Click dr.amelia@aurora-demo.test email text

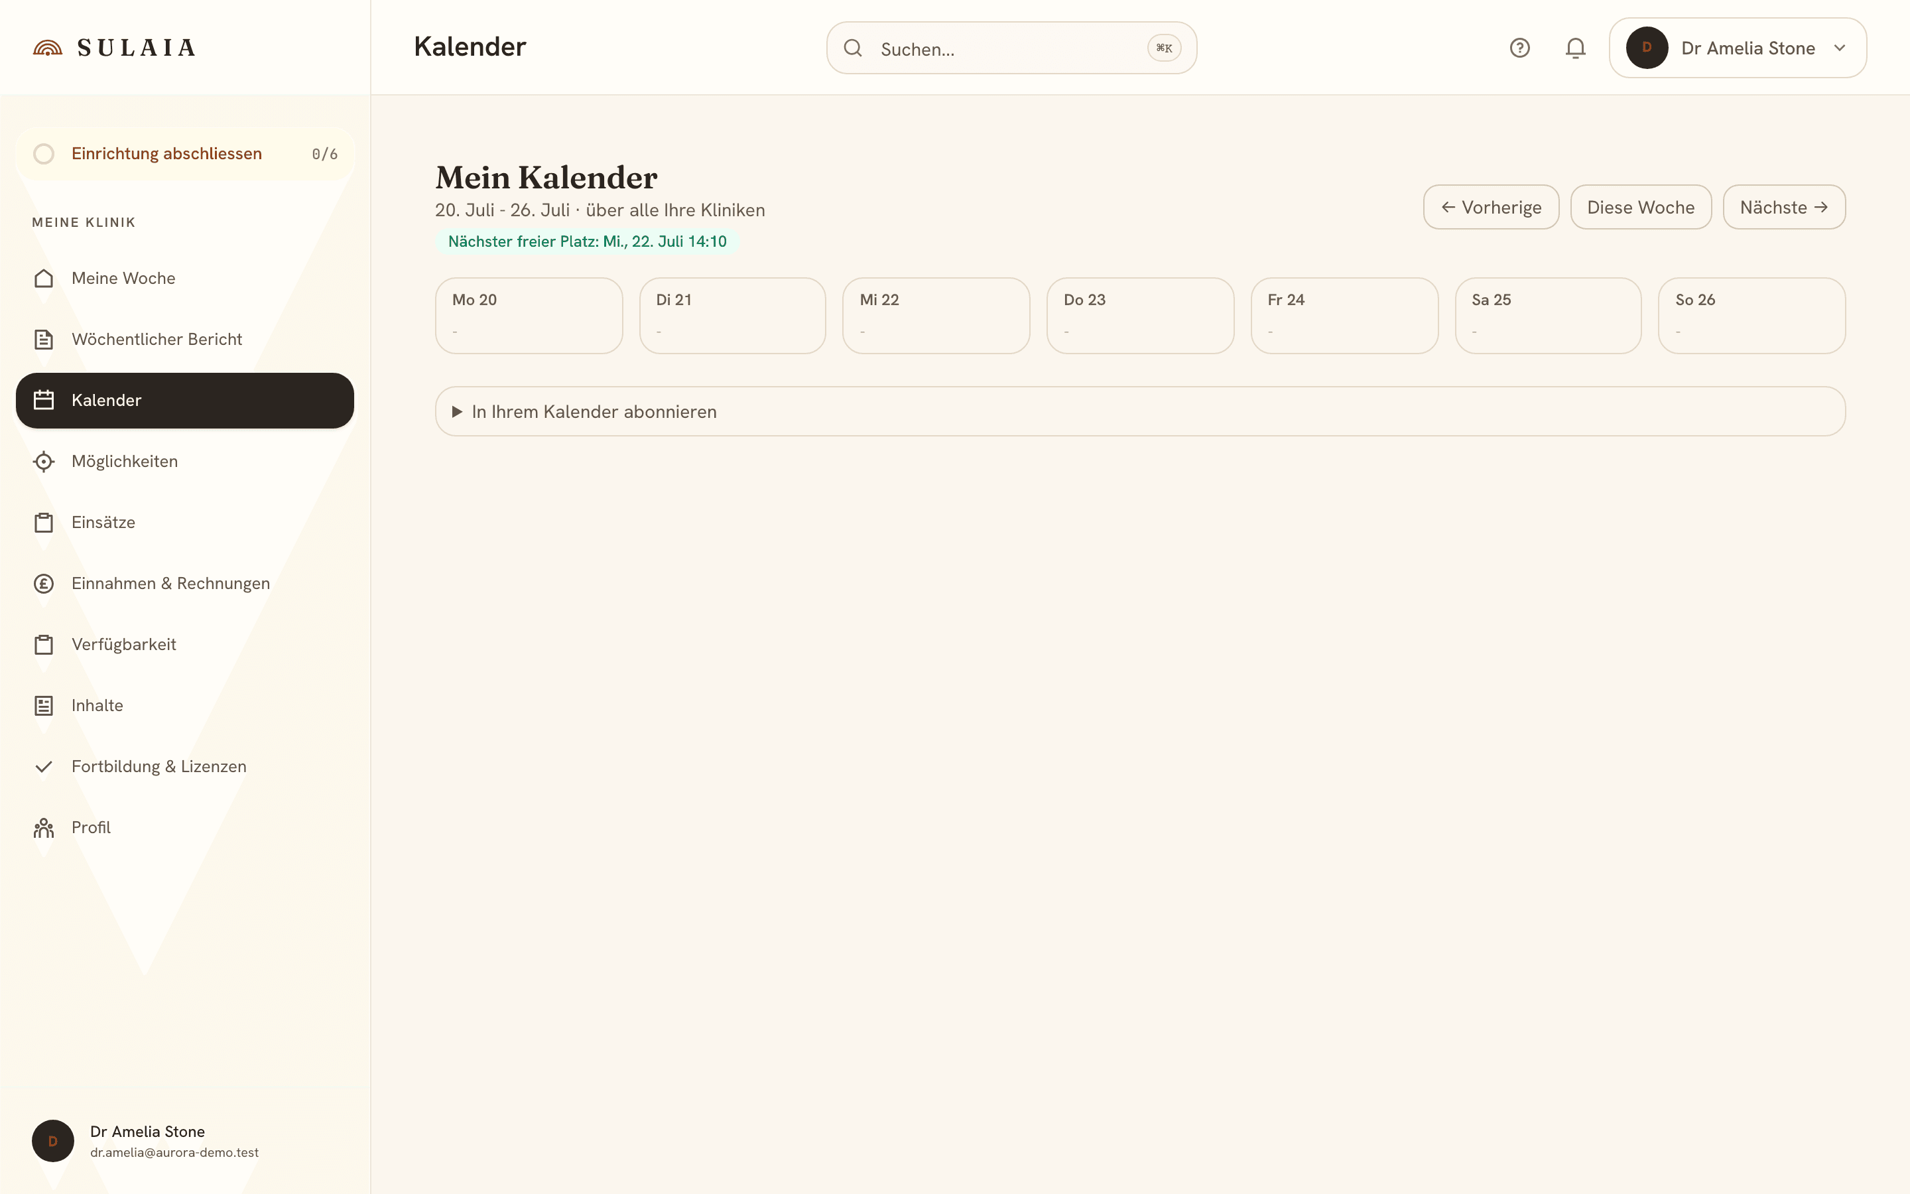point(174,1153)
